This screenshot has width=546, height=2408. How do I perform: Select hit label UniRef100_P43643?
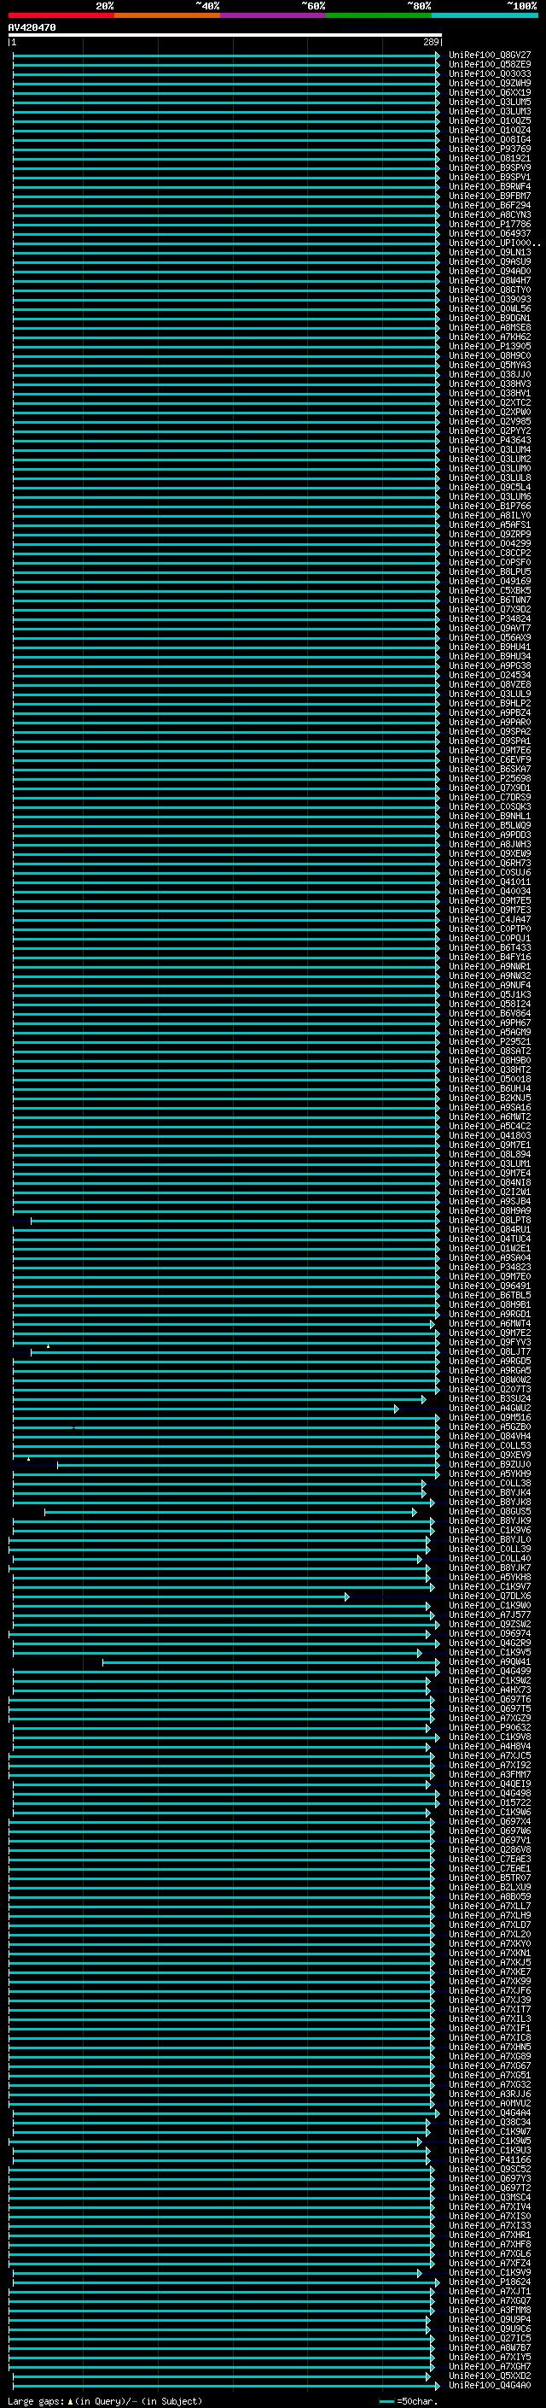click(x=490, y=440)
